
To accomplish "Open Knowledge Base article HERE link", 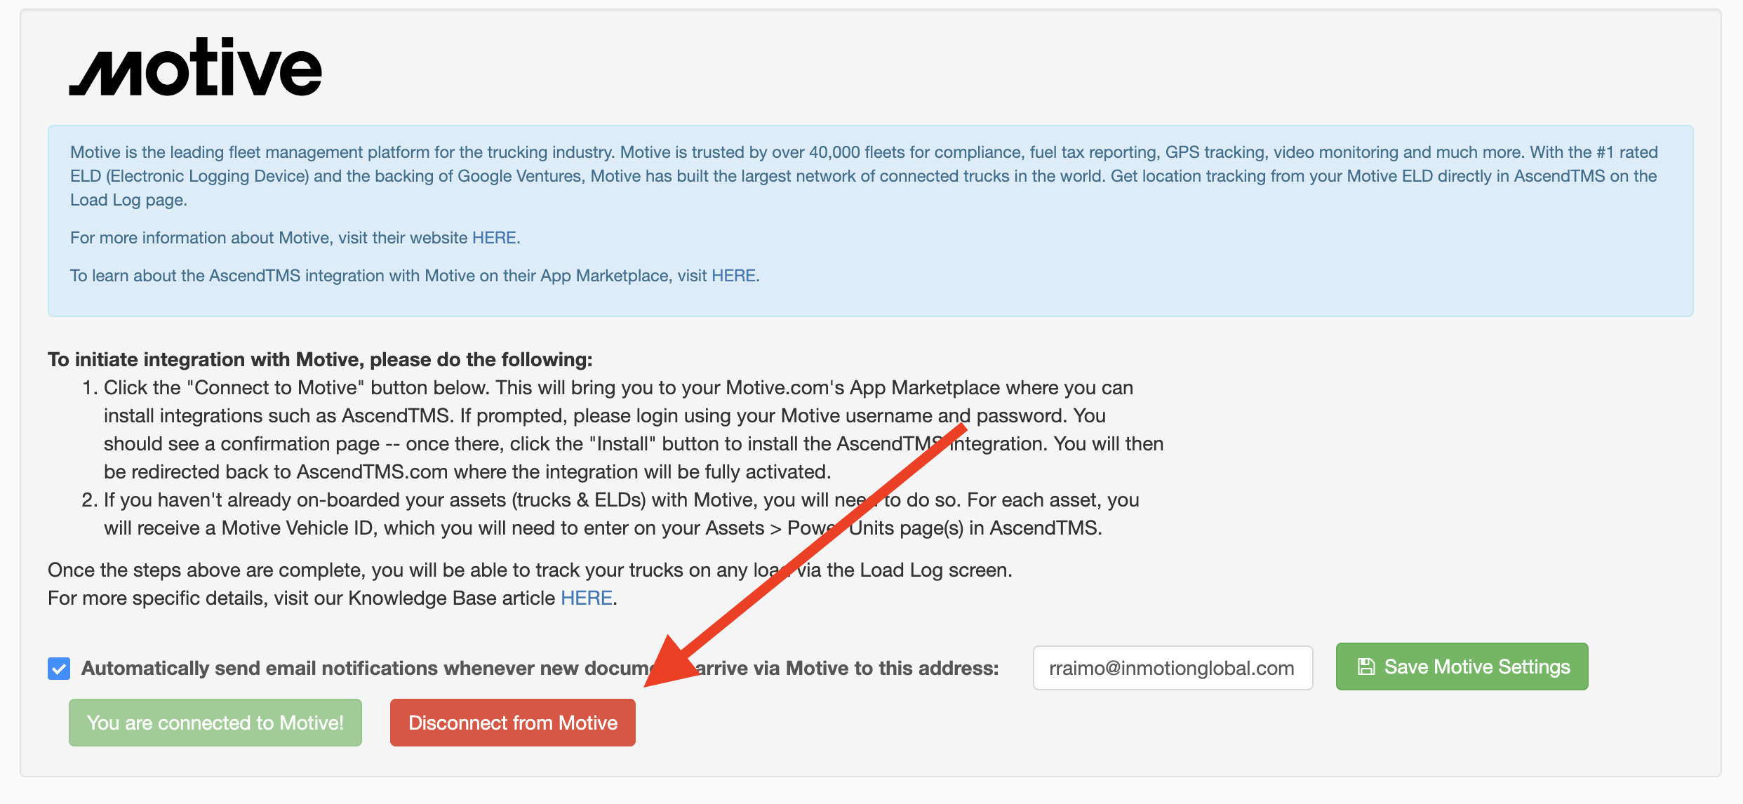I will tap(587, 598).
